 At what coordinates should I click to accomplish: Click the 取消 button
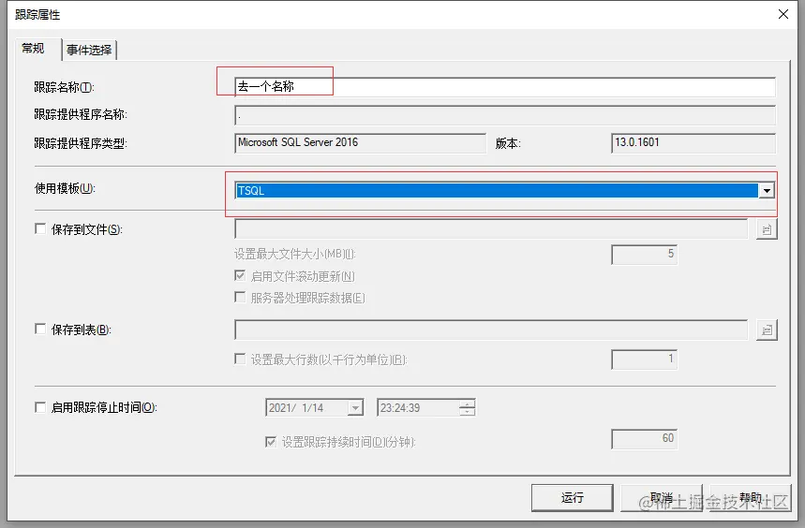click(x=662, y=497)
